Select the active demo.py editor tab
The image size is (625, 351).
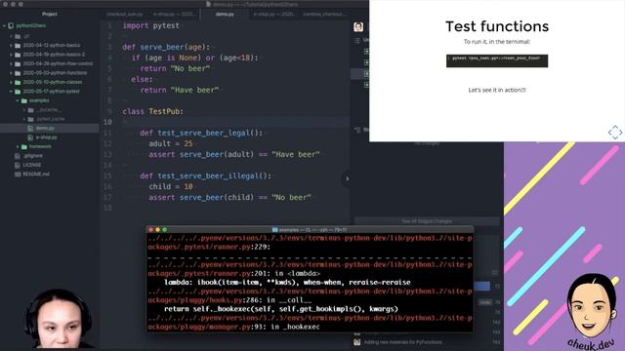pyautogui.click(x=225, y=14)
